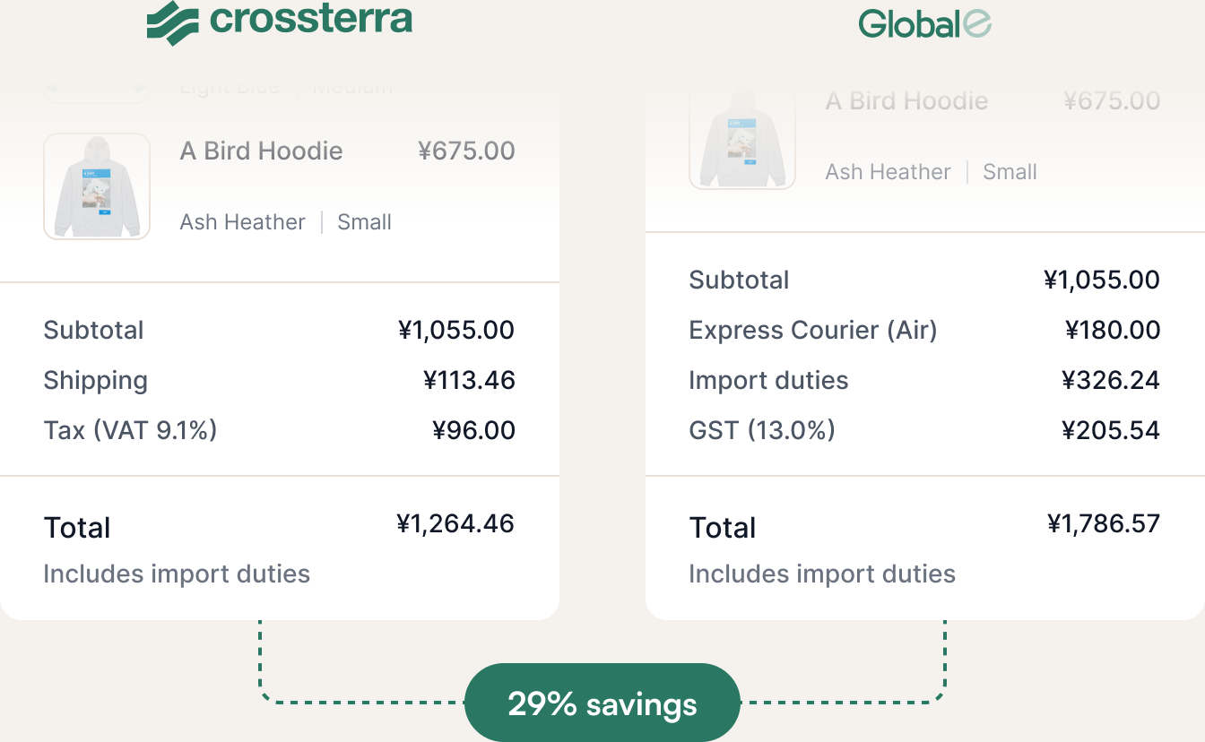Click the Import duties ¥326.24 amount
This screenshot has height=742, width=1205.
click(1110, 380)
